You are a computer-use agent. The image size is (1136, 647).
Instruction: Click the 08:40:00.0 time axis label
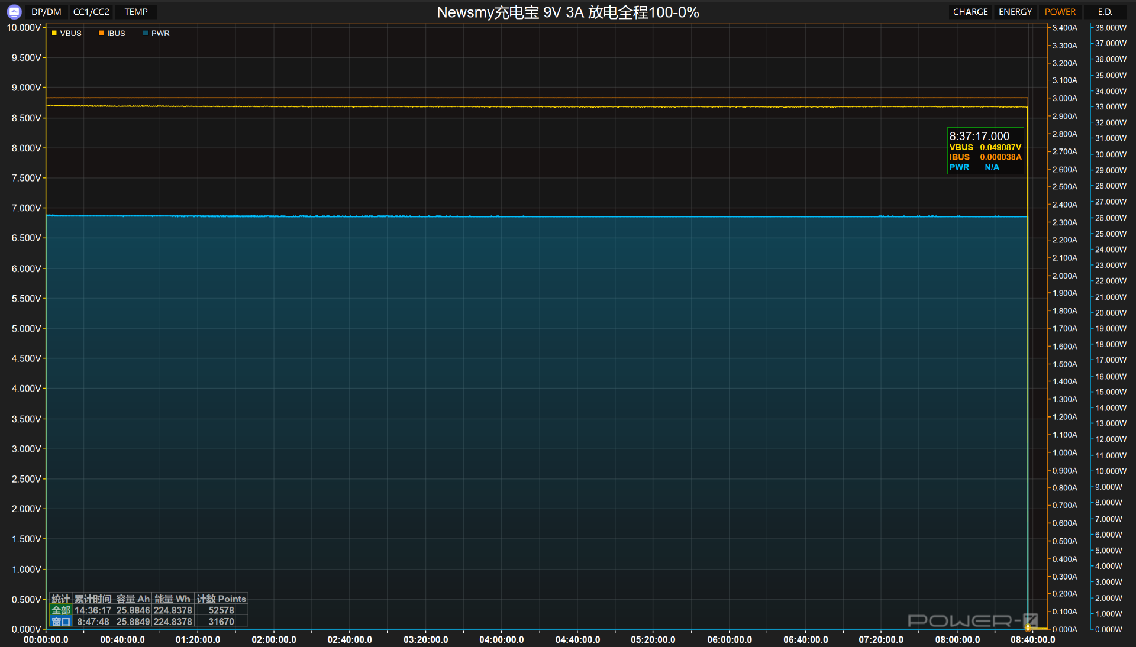(x=1033, y=640)
